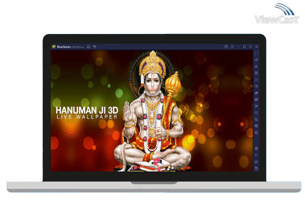Open the circular play macro icon

point(256,86)
